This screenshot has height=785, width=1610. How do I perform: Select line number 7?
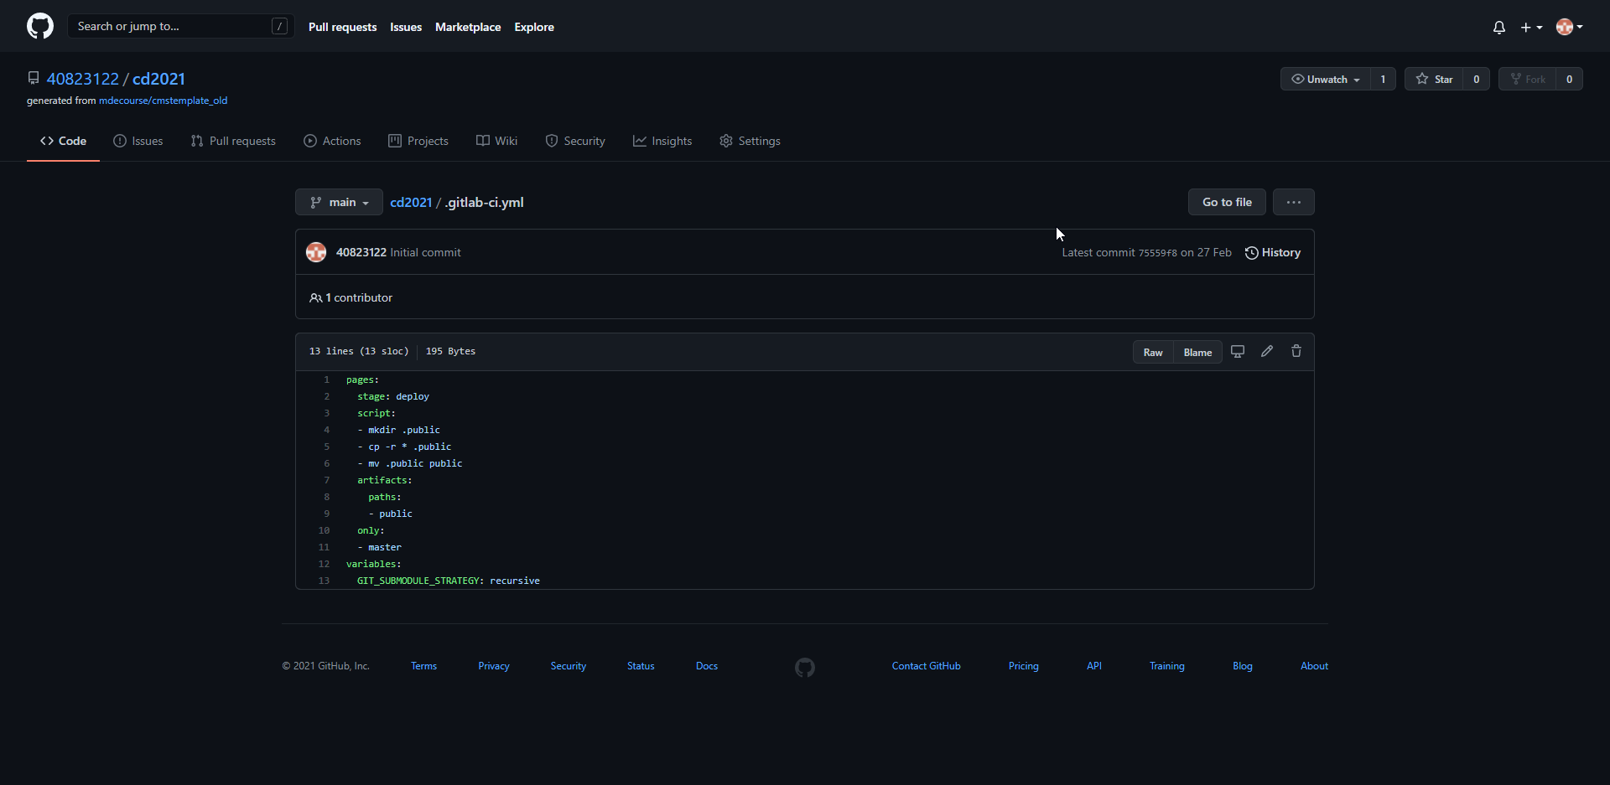point(327,480)
